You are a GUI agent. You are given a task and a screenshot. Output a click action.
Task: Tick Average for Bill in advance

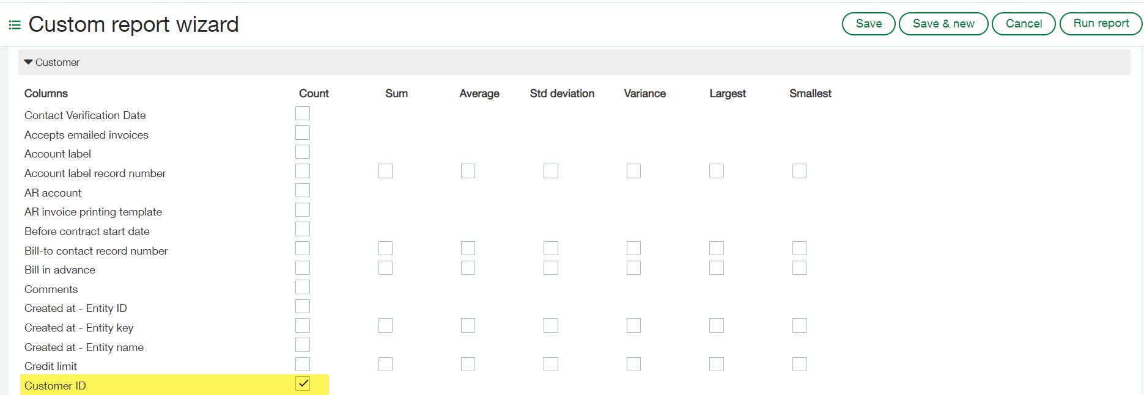[x=468, y=268]
